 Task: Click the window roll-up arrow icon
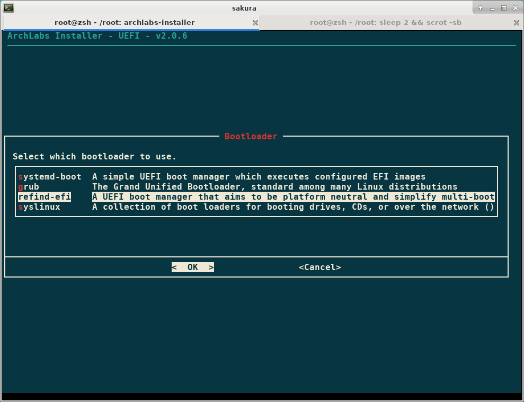(480, 8)
